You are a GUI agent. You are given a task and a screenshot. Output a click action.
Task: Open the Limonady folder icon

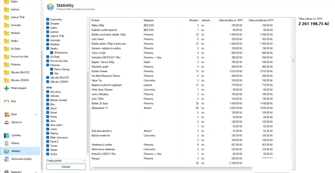click(x=6, y=25)
